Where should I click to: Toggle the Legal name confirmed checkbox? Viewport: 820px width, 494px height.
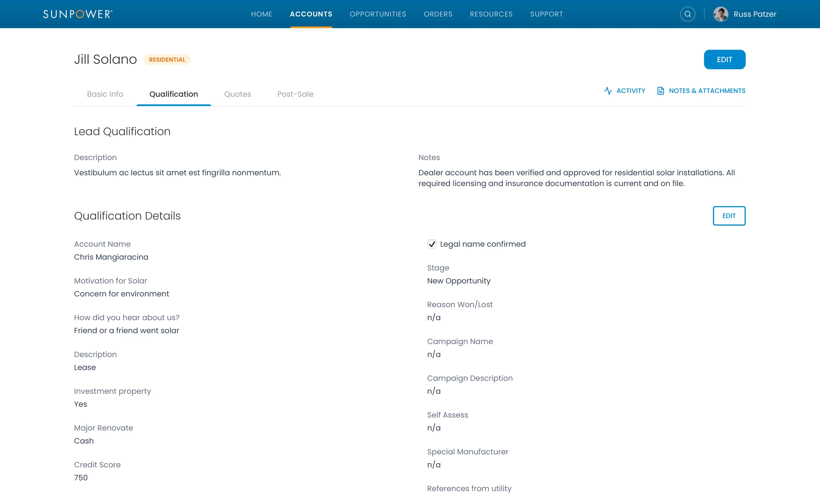tap(432, 244)
